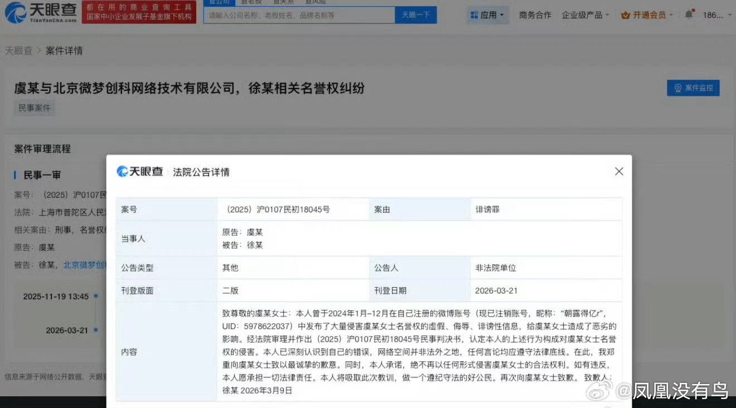Click the timeline dot beside 2026-03-21
The width and height of the screenshot is (736, 408).
tap(96, 330)
